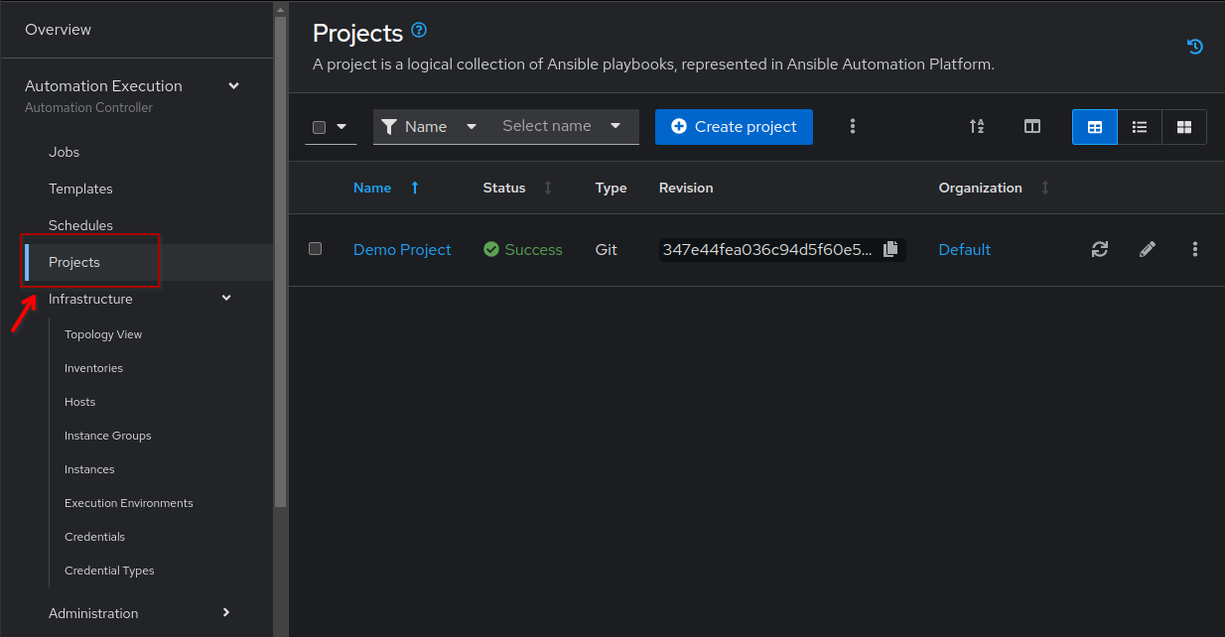
Task: Switch to card view
Action: pyautogui.click(x=1183, y=127)
